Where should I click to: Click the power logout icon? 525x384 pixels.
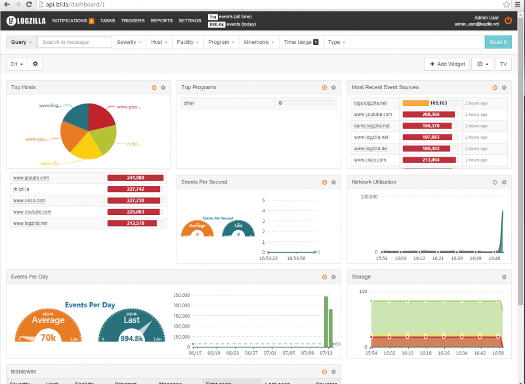pyautogui.click(x=508, y=20)
